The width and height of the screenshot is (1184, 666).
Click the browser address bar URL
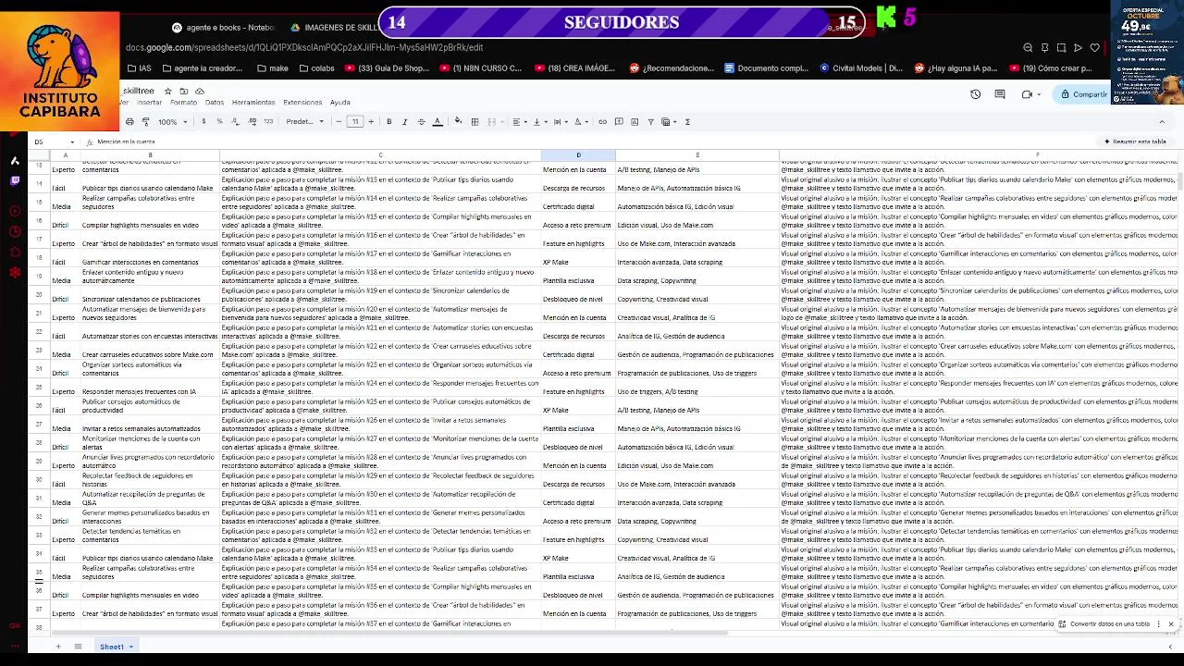click(x=304, y=48)
